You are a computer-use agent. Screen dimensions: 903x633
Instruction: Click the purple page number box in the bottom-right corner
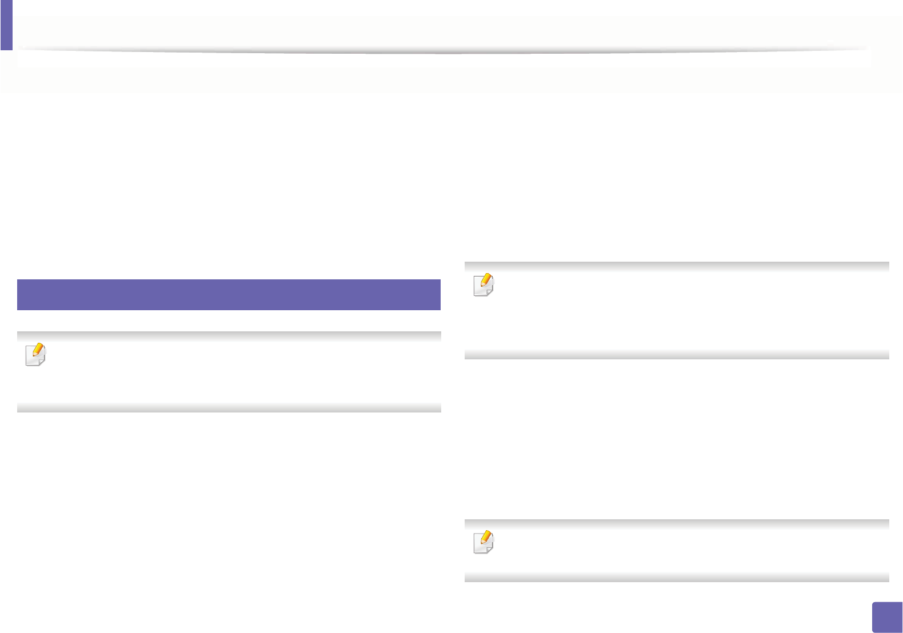pos(888,617)
